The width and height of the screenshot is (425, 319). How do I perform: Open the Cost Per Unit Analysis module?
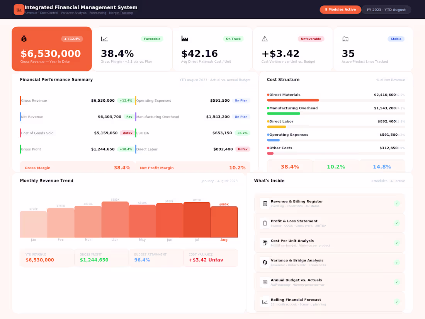point(330,243)
